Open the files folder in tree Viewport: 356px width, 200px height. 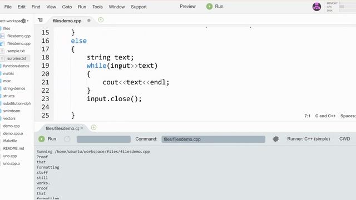pos(7,28)
